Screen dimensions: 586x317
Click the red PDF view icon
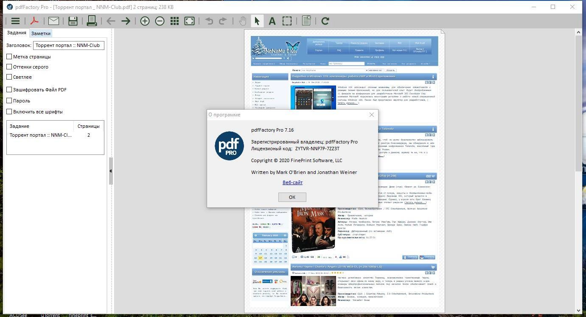[34, 21]
